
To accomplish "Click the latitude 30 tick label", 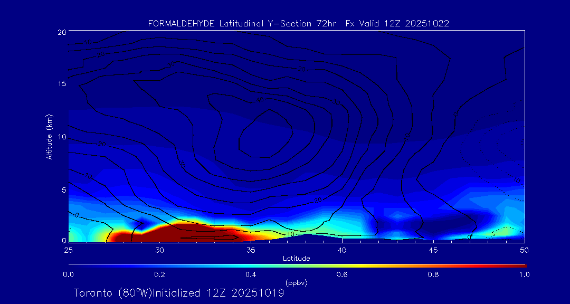I will [159, 250].
